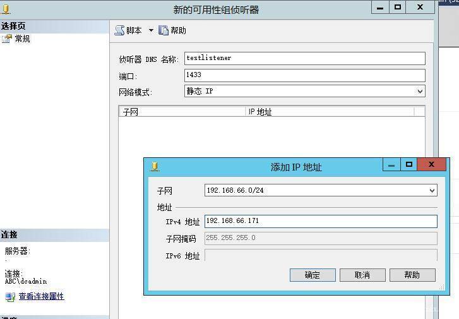Screen dimensions: 459x319
Task: Expand the 子网 dropdown in the dialog
Action: point(432,190)
